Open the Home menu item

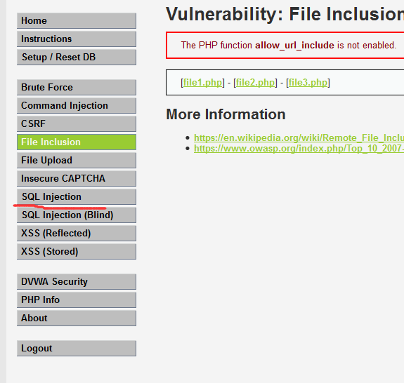pos(77,21)
